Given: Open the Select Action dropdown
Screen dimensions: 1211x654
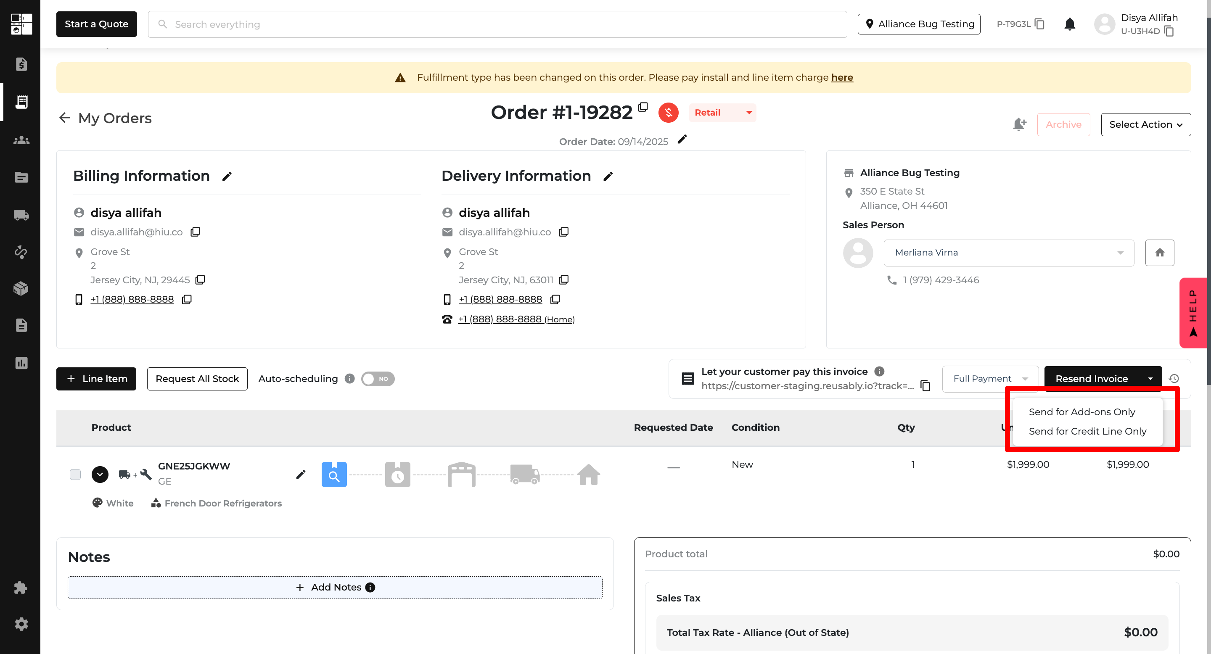Looking at the screenshot, I should pos(1145,124).
